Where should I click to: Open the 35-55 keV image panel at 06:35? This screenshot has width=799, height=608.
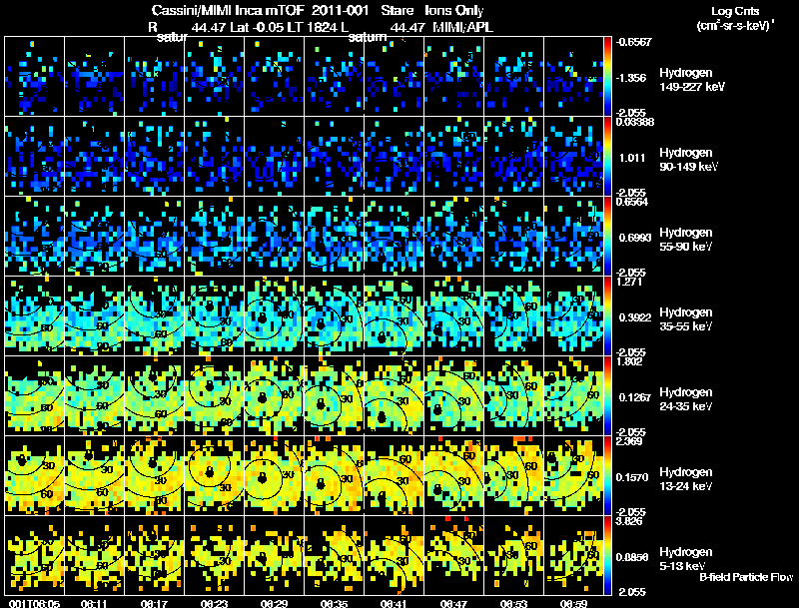click(335, 316)
